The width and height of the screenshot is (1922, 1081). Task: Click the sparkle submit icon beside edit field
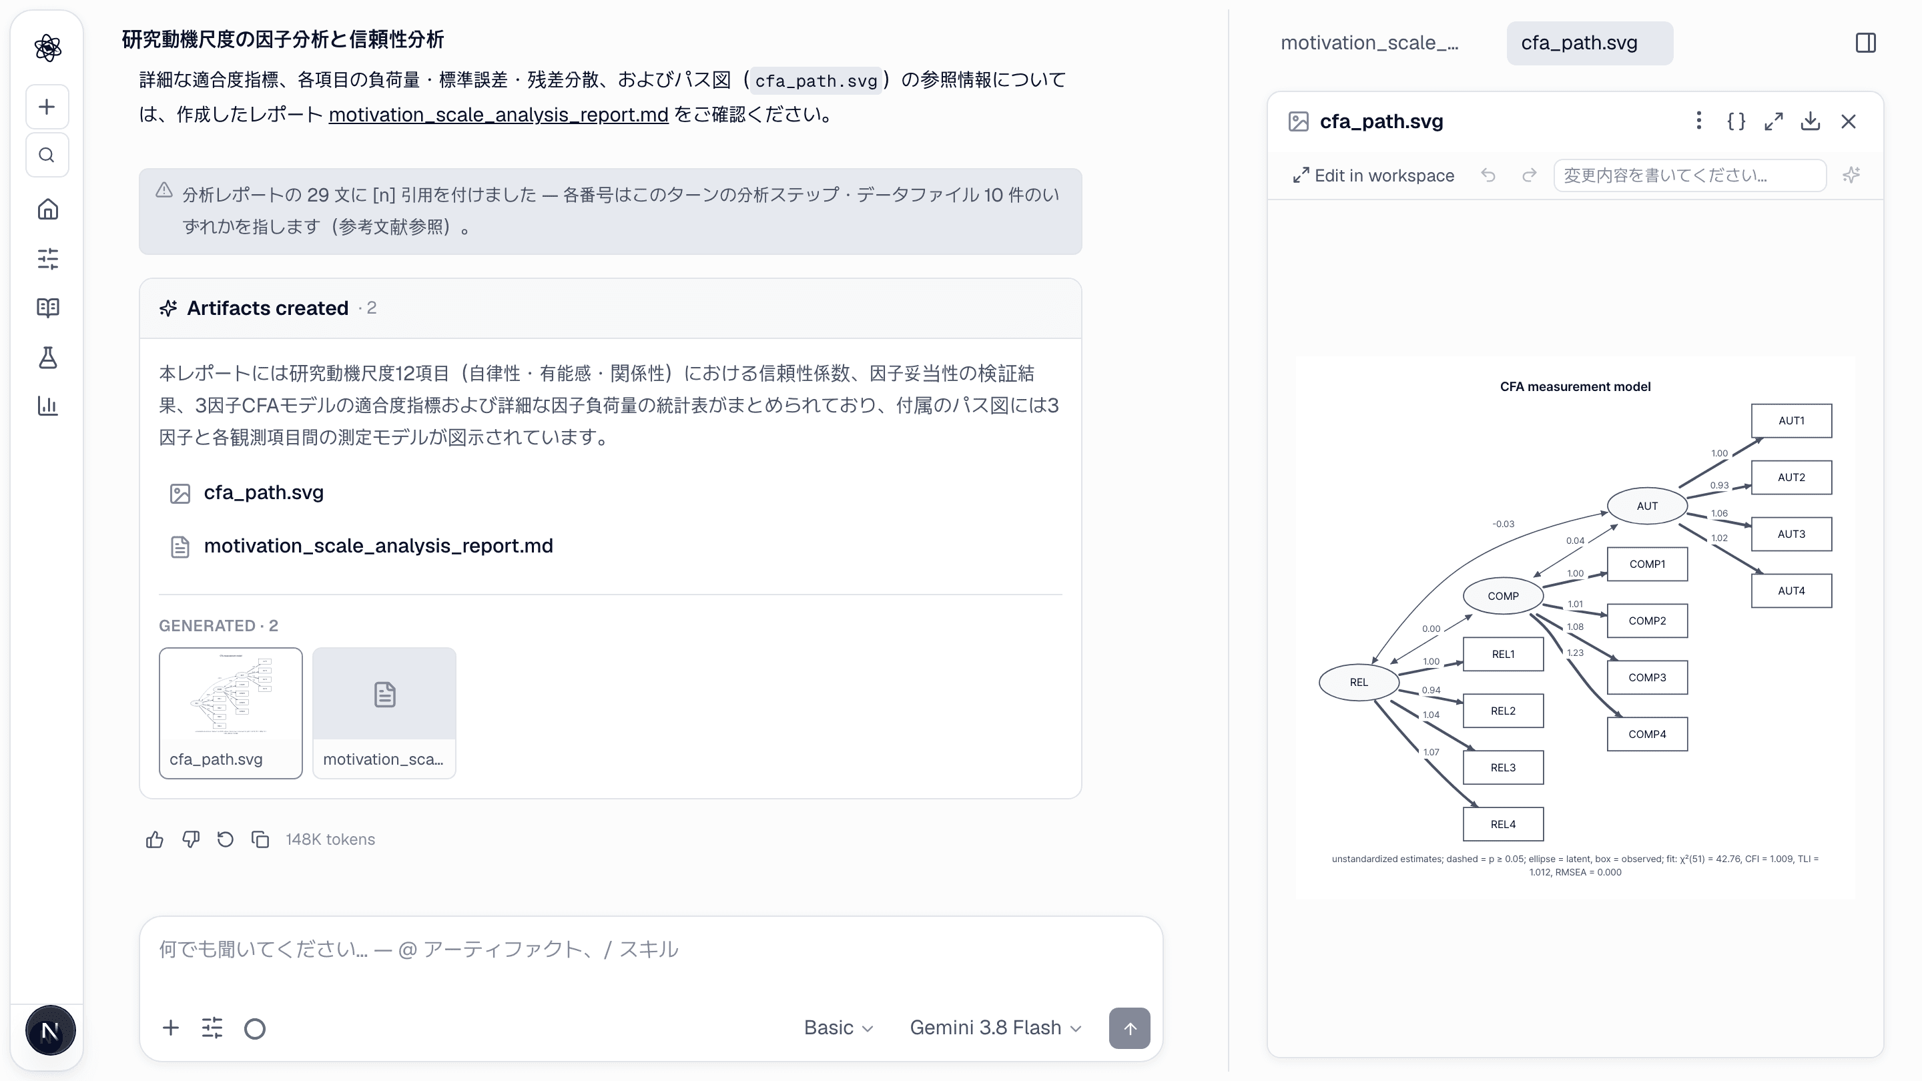coord(1851,175)
